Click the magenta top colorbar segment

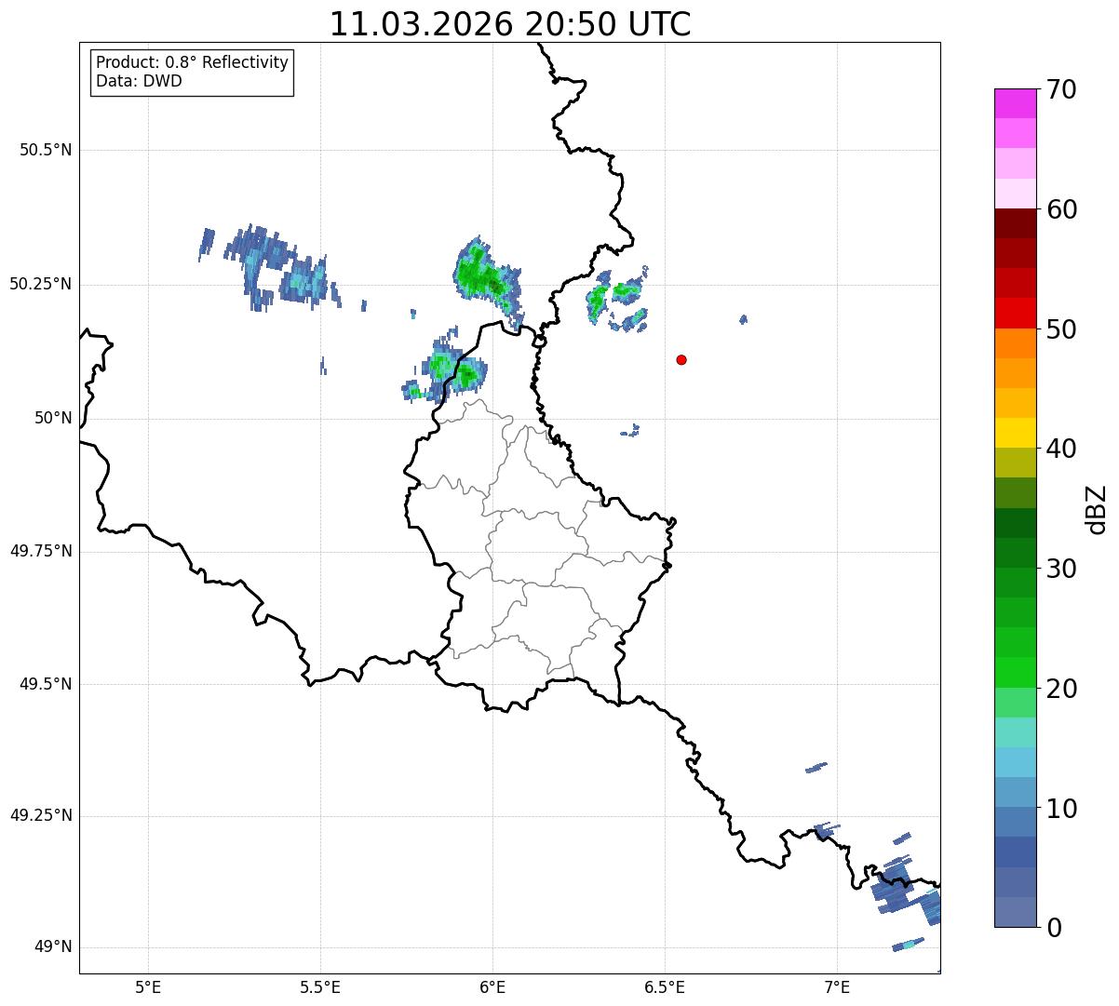(x=1015, y=103)
